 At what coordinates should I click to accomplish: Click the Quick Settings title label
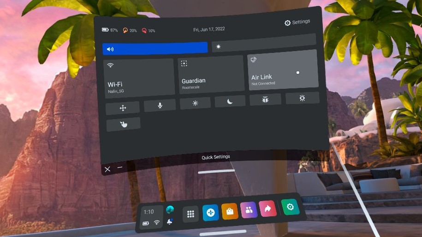point(215,157)
